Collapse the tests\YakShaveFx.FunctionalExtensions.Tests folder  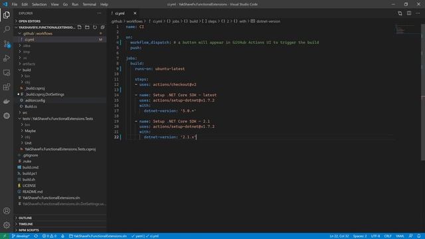(x=60, y=119)
